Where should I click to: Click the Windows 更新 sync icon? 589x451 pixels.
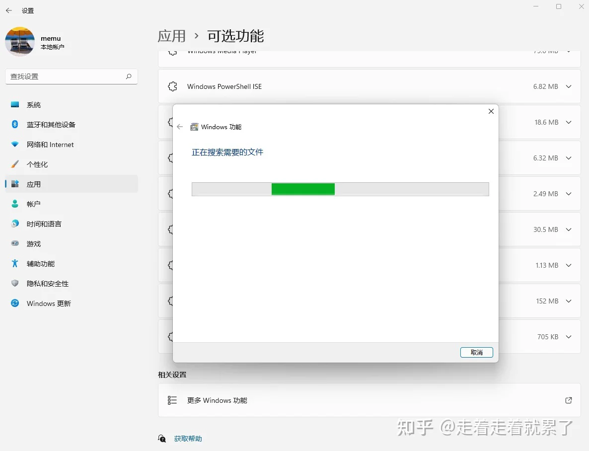coord(14,303)
